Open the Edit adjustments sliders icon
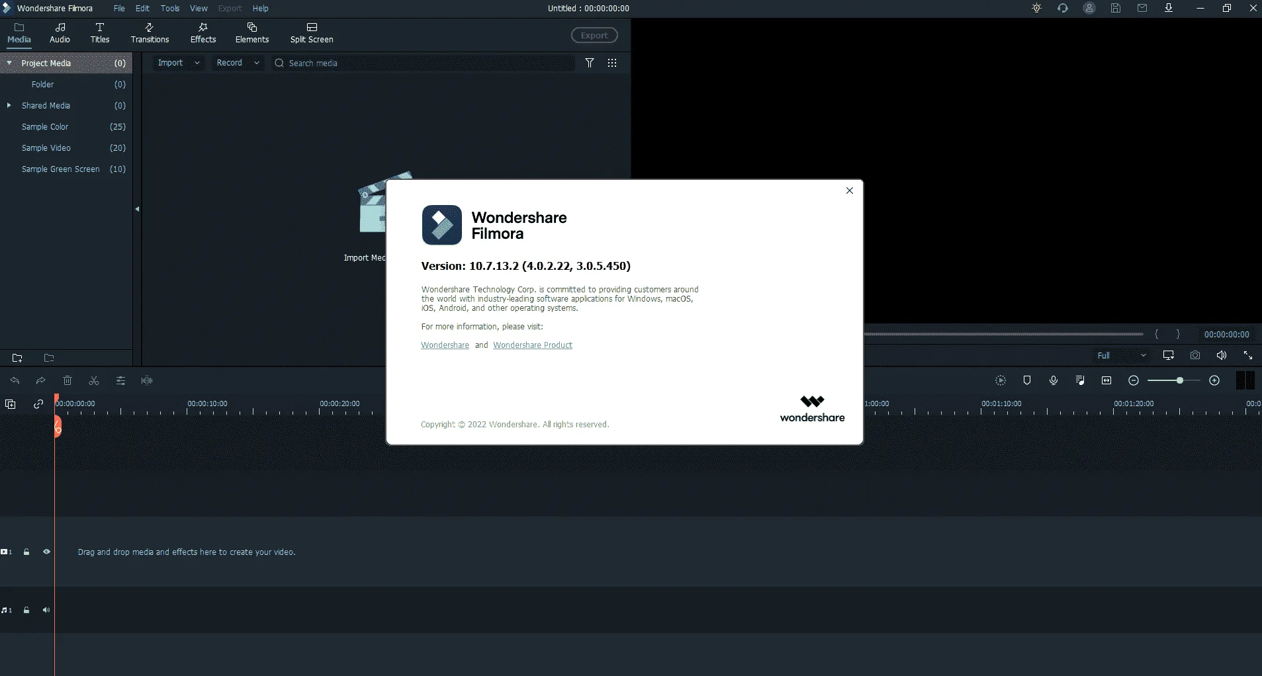Image resolution: width=1262 pixels, height=676 pixels. point(120,380)
